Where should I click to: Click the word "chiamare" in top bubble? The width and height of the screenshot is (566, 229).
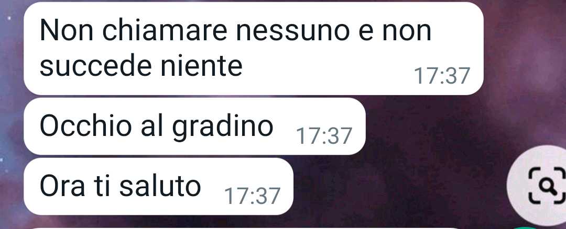click(x=165, y=30)
